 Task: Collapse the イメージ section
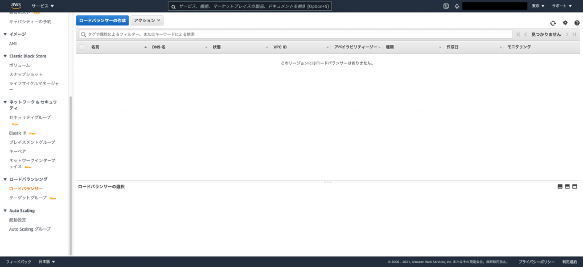coord(5,34)
